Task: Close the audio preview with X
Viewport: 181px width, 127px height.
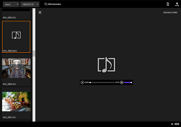Action: pyautogui.click(x=40, y=13)
